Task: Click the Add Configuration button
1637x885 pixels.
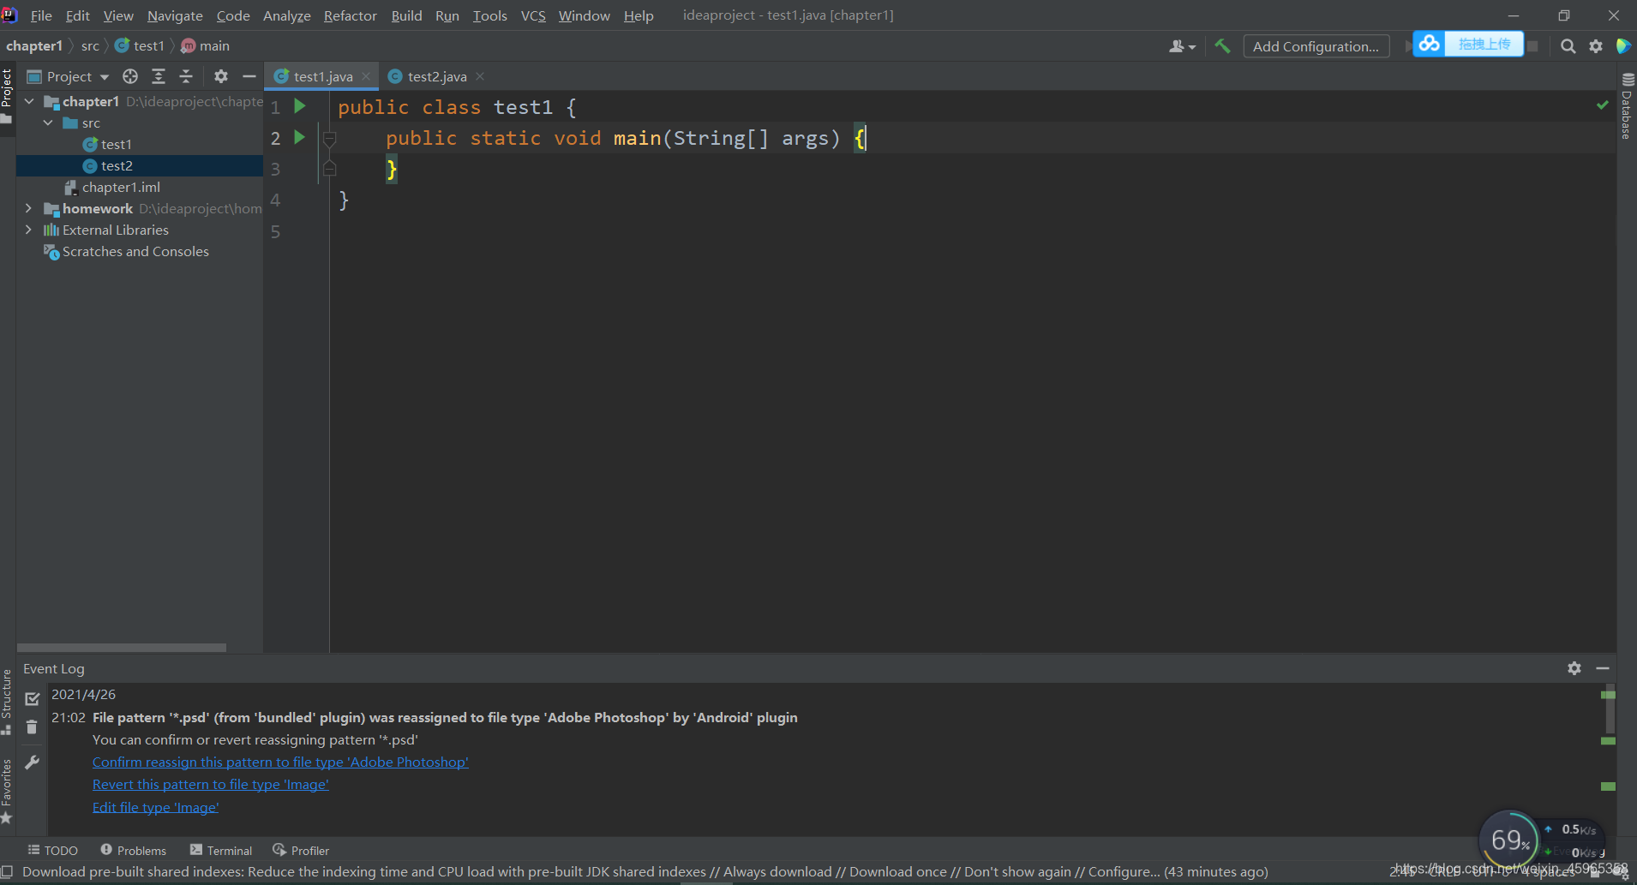Action: 1316,46
